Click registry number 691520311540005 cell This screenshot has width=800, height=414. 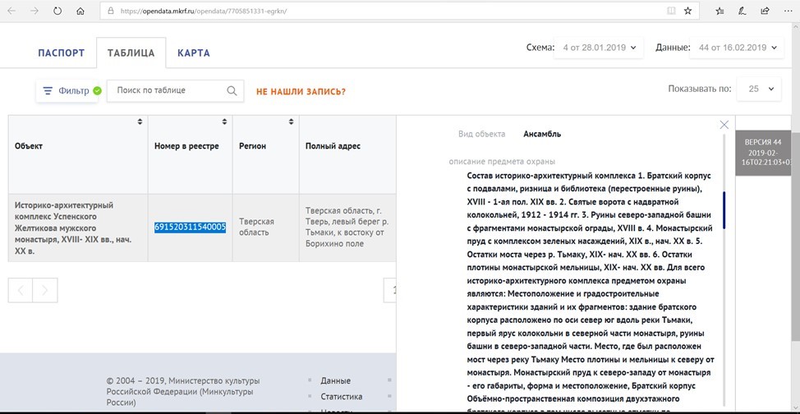pos(191,228)
